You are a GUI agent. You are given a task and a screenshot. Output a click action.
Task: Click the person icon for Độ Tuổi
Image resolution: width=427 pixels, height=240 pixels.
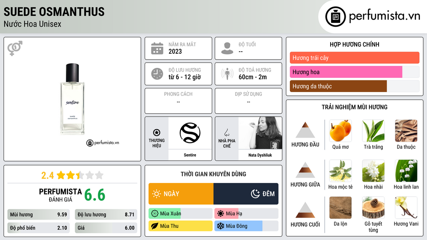point(227,48)
